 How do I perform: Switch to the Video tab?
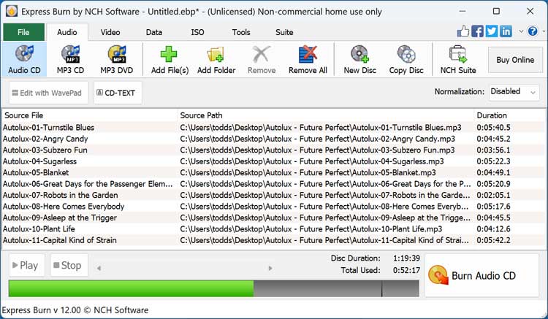click(x=110, y=32)
